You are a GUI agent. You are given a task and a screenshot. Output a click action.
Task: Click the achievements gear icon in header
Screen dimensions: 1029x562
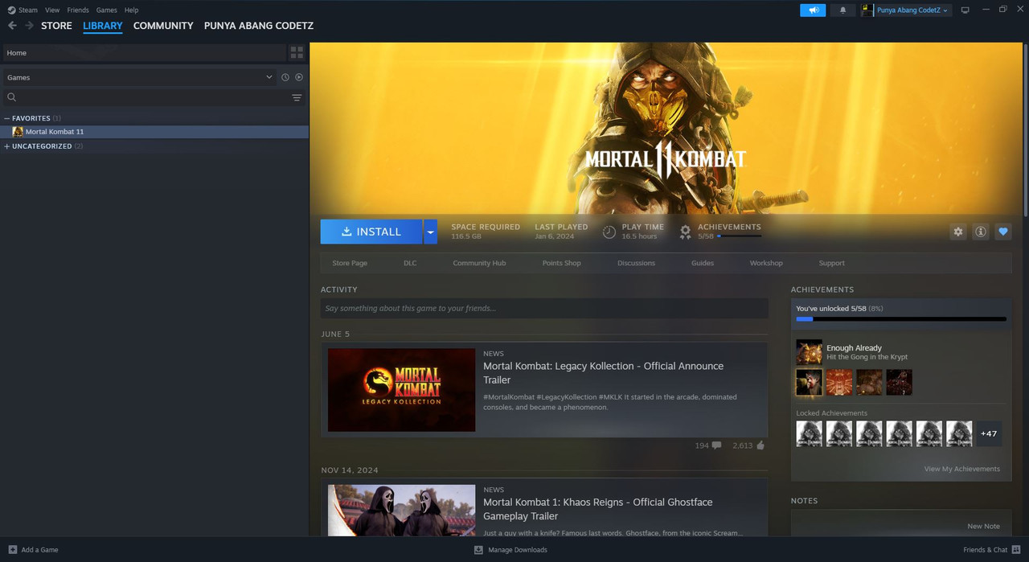point(685,232)
